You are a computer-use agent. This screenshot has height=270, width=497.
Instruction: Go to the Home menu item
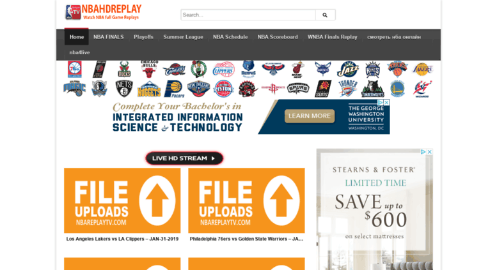(x=77, y=37)
